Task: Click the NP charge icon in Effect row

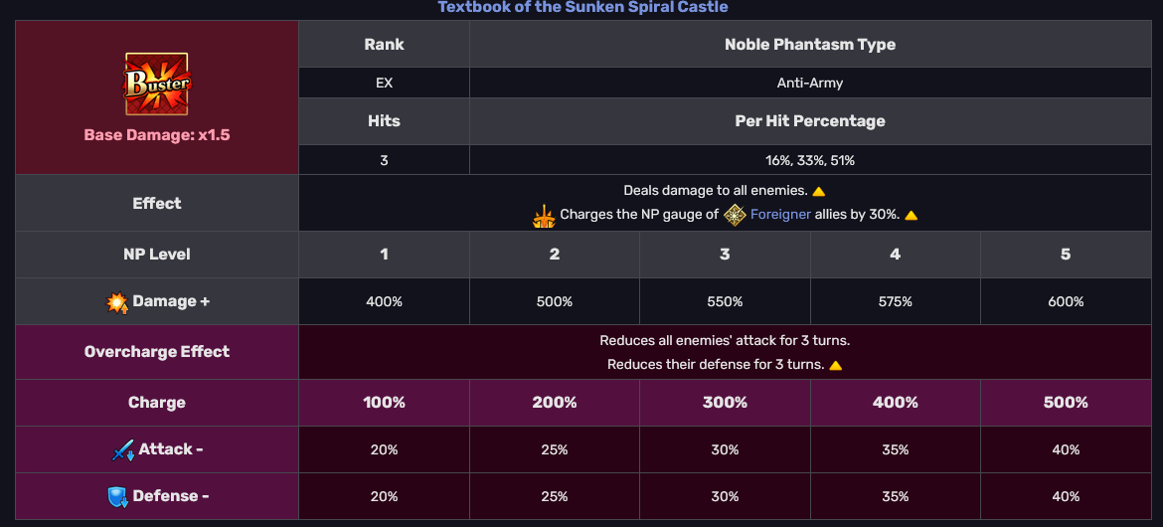Action: (544, 215)
